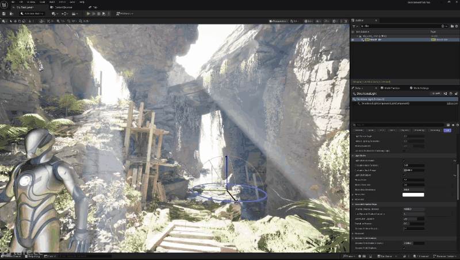The height and width of the screenshot is (260, 460).
Task: Toggle the Light Shaft Bloom checkbox
Action: point(404,175)
